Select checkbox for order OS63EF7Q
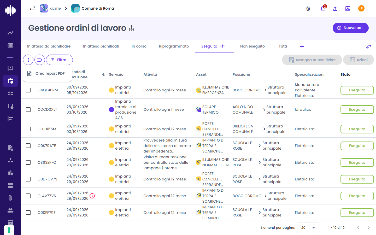The width and height of the screenshot is (376, 235). (x=28, y=162)
